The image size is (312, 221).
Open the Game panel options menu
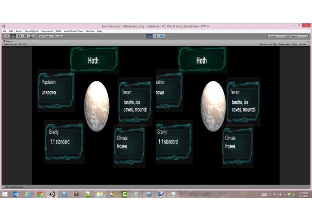coord(308,42)
